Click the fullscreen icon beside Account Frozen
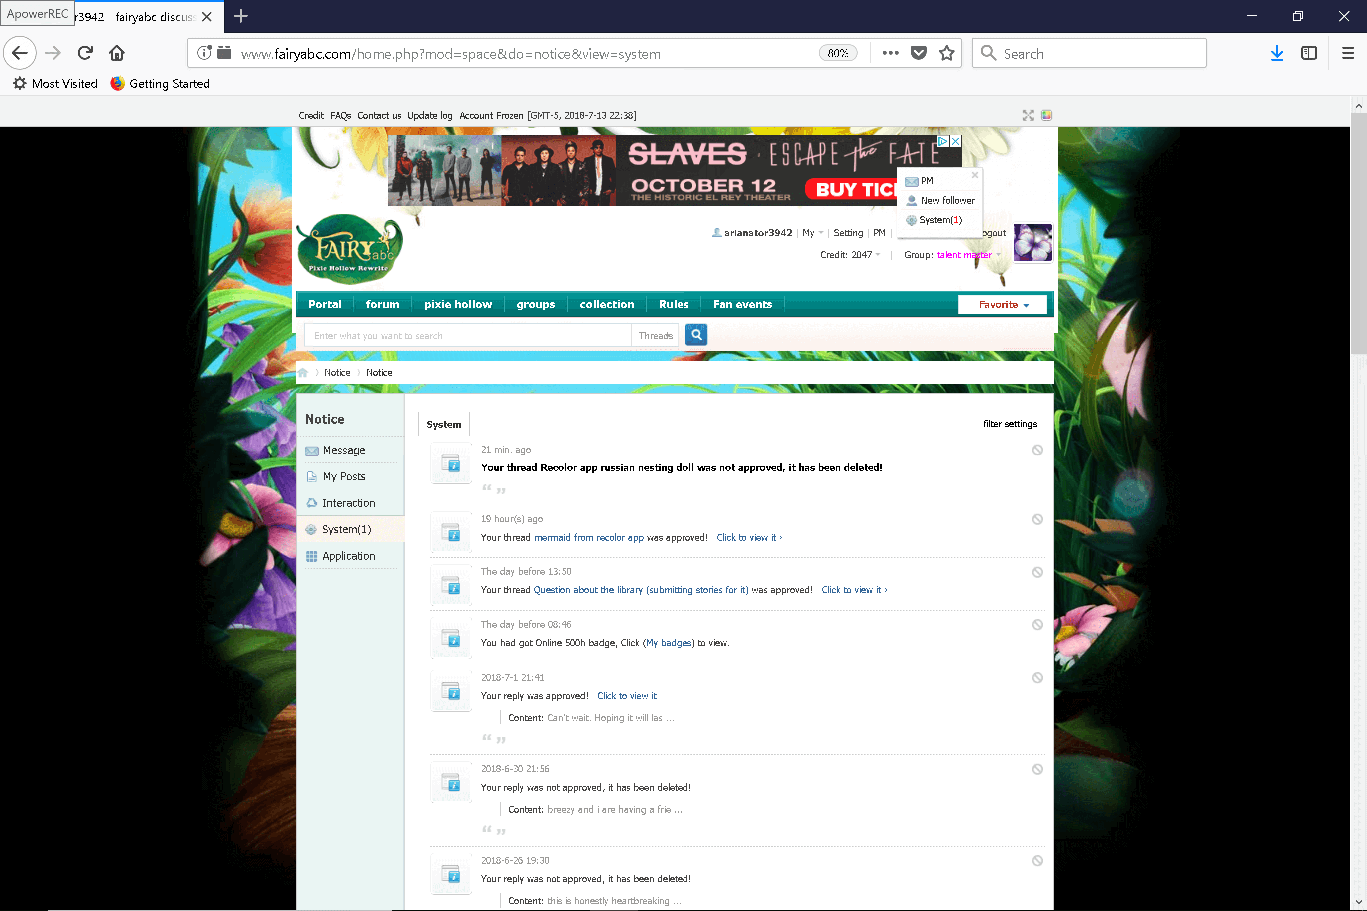This screenshot has width=1367, height=911. (x=1028, y=115)
